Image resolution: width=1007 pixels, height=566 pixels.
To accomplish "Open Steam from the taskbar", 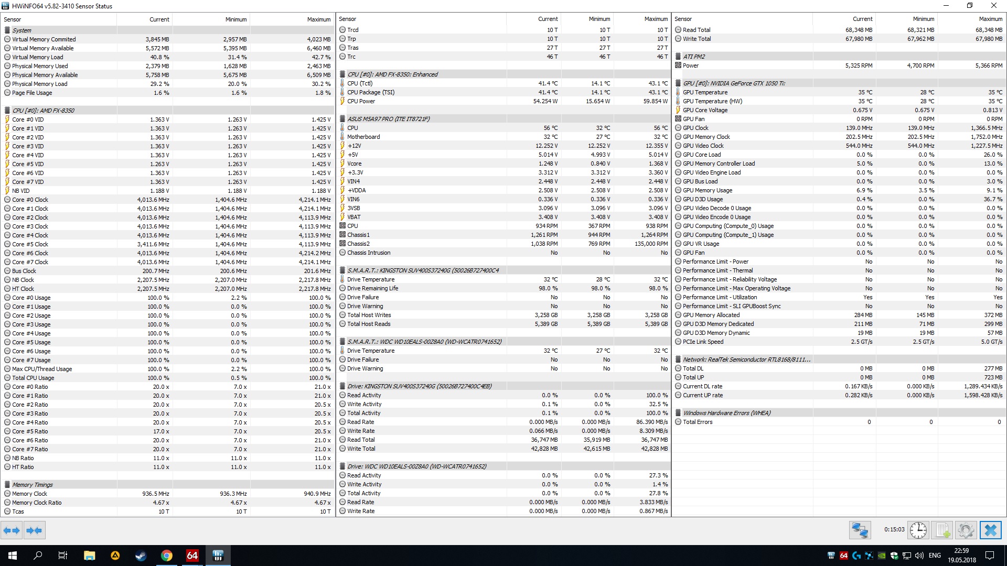I will click(141, 556).
